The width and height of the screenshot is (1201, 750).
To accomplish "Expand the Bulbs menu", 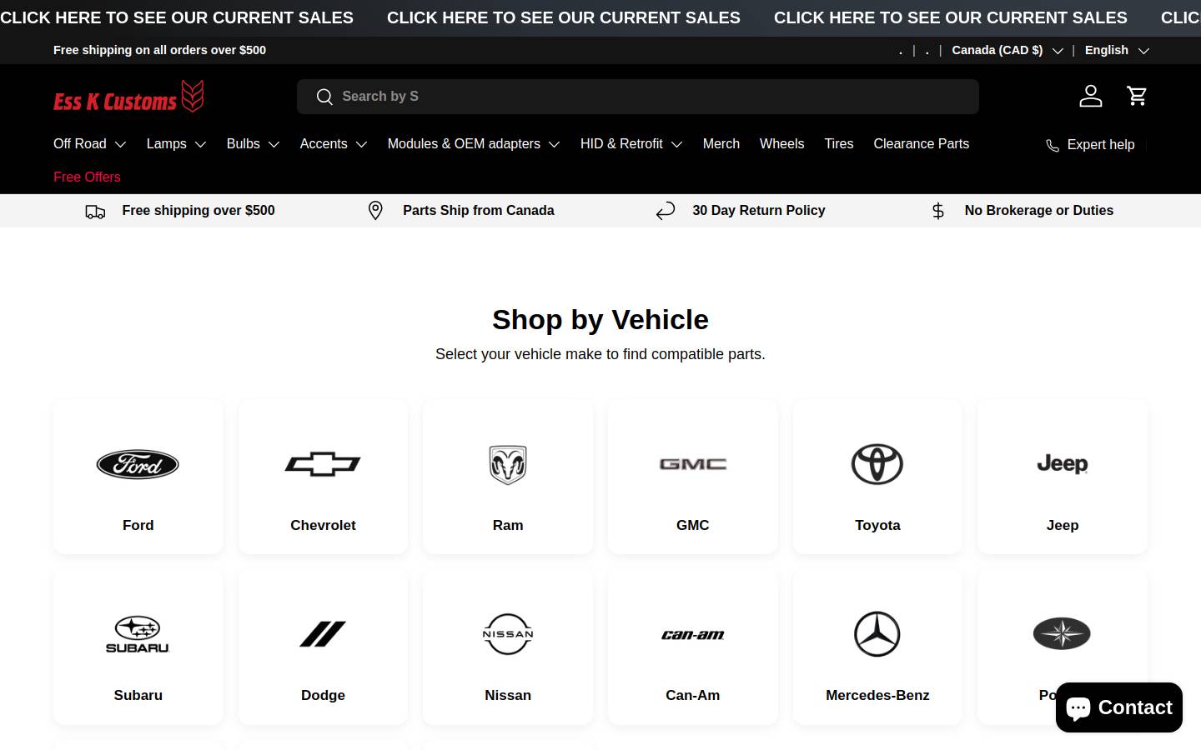I will [x=253, y=144].
